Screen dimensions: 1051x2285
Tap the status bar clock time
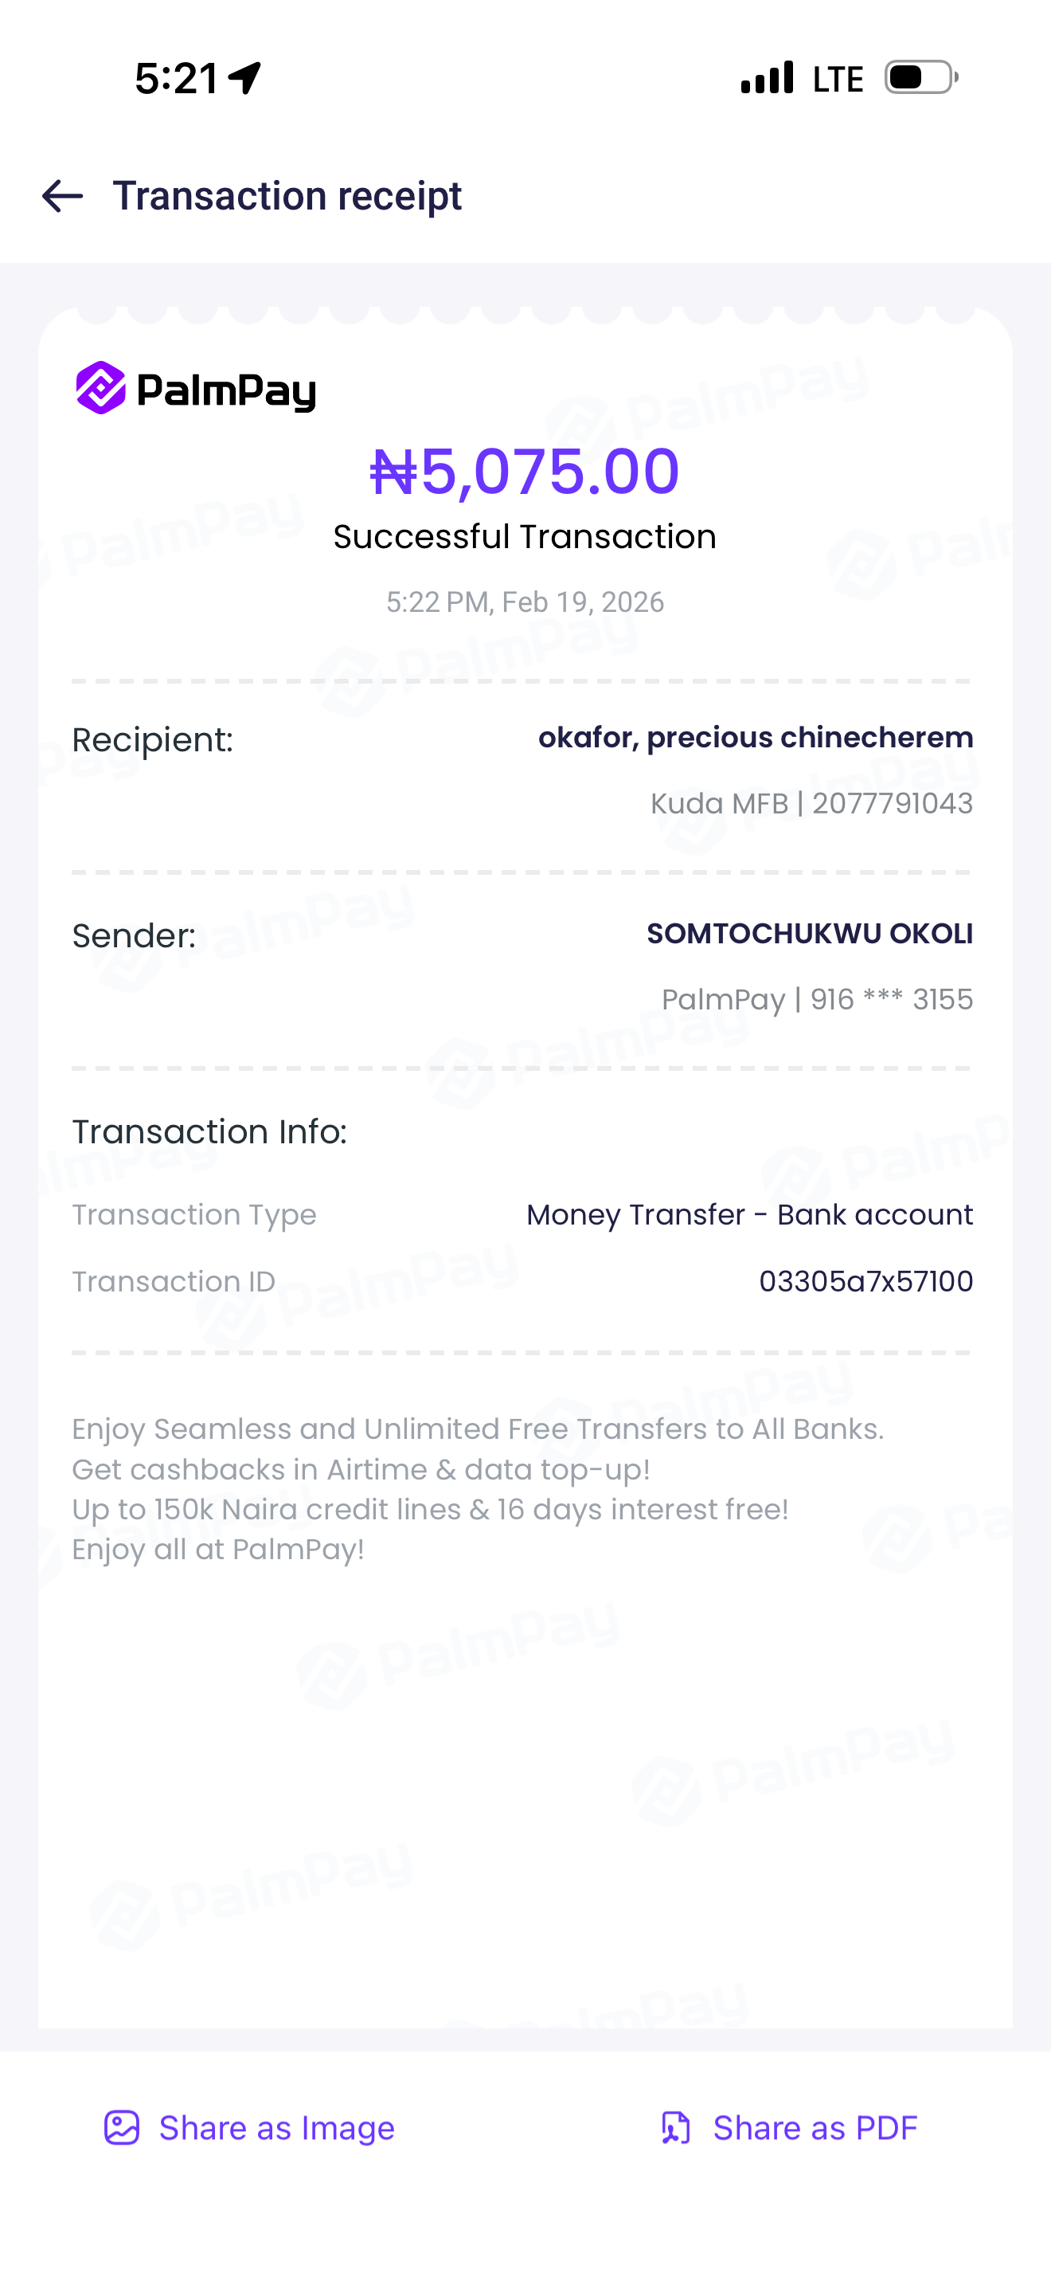pos(176,79)
